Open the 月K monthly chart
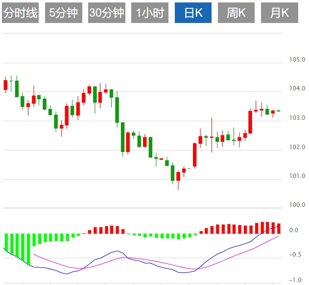The image size is (309, 285). click(x=279, y=13)
